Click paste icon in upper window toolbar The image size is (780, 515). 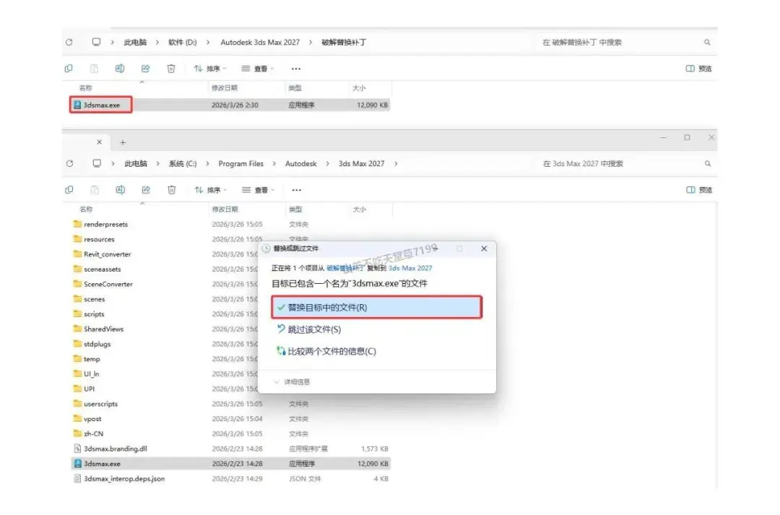pos(94,69)
